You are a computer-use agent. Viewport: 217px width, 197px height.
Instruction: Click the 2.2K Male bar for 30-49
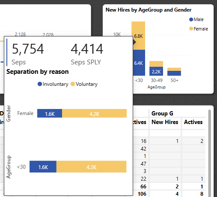pos(156,71)
